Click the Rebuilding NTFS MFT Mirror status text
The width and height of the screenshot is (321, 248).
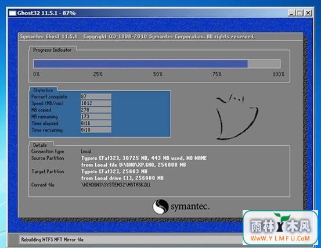pos(52,239)
